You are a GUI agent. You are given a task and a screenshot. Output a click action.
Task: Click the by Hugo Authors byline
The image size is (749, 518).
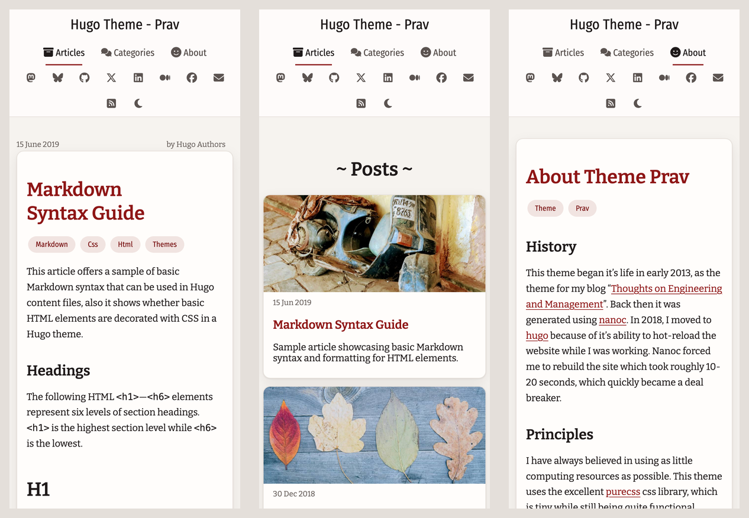[x=196, y=144]
